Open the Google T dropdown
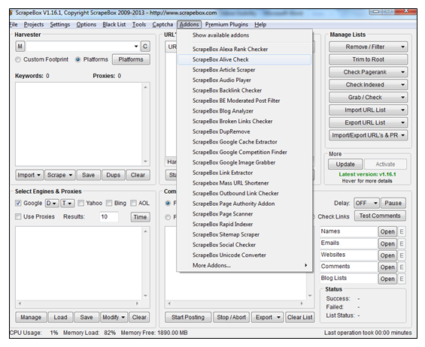The image size is (425, 347). coord(67,203)
